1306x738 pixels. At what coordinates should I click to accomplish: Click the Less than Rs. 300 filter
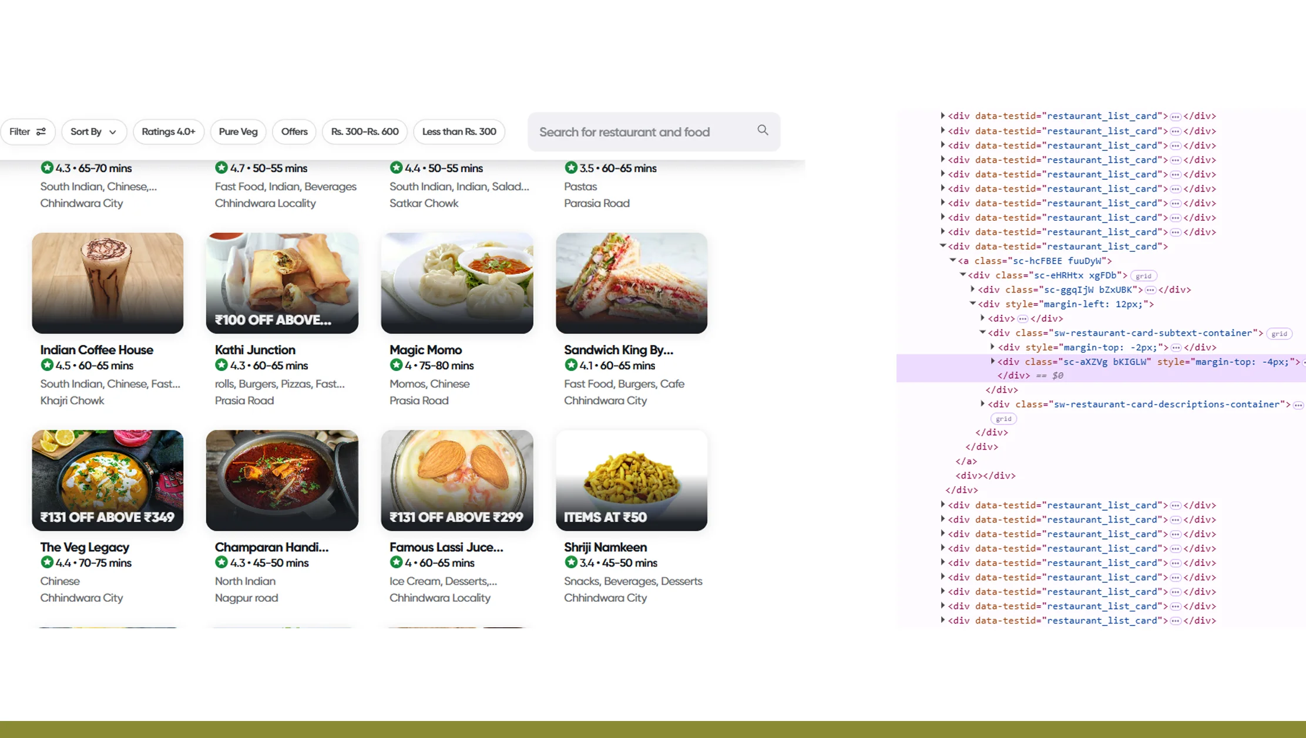(x=459, y=132)
